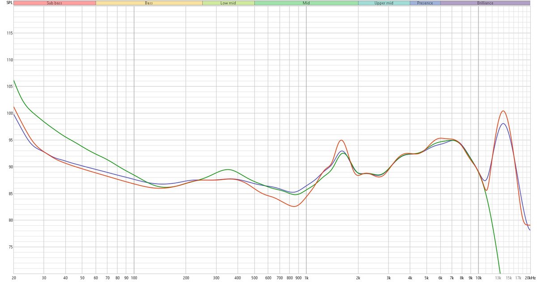Image resolution: width=537 pixels, height=282 pixels.
Task: Click the 20kHz label on frequency axis
Action: 530,278
